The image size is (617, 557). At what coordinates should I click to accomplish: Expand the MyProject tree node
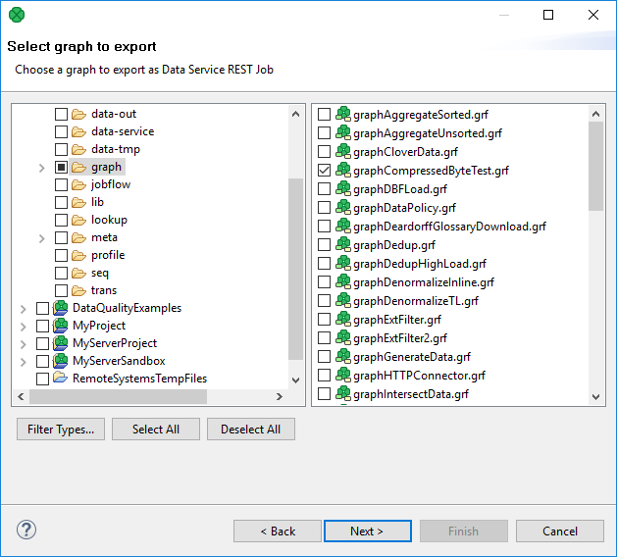23,326
